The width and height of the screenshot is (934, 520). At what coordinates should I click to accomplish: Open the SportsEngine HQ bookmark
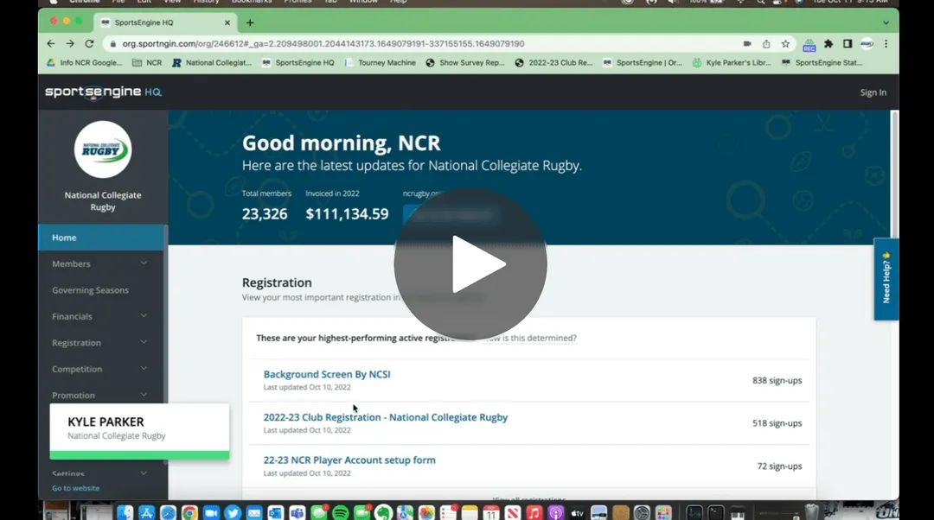pos(298,62)
